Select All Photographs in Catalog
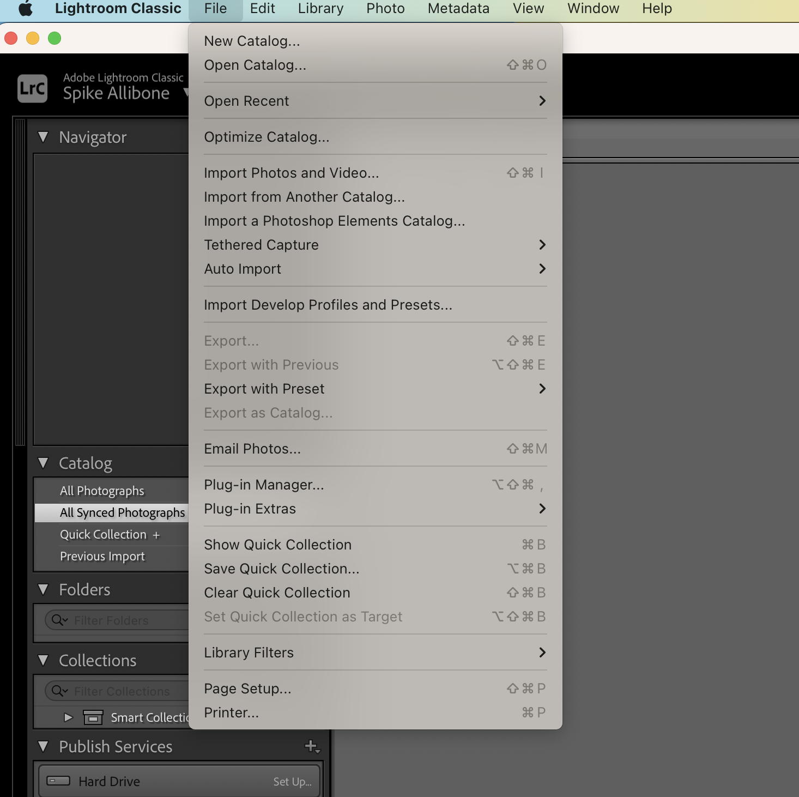The image size is (799, 797). (112, 491)
